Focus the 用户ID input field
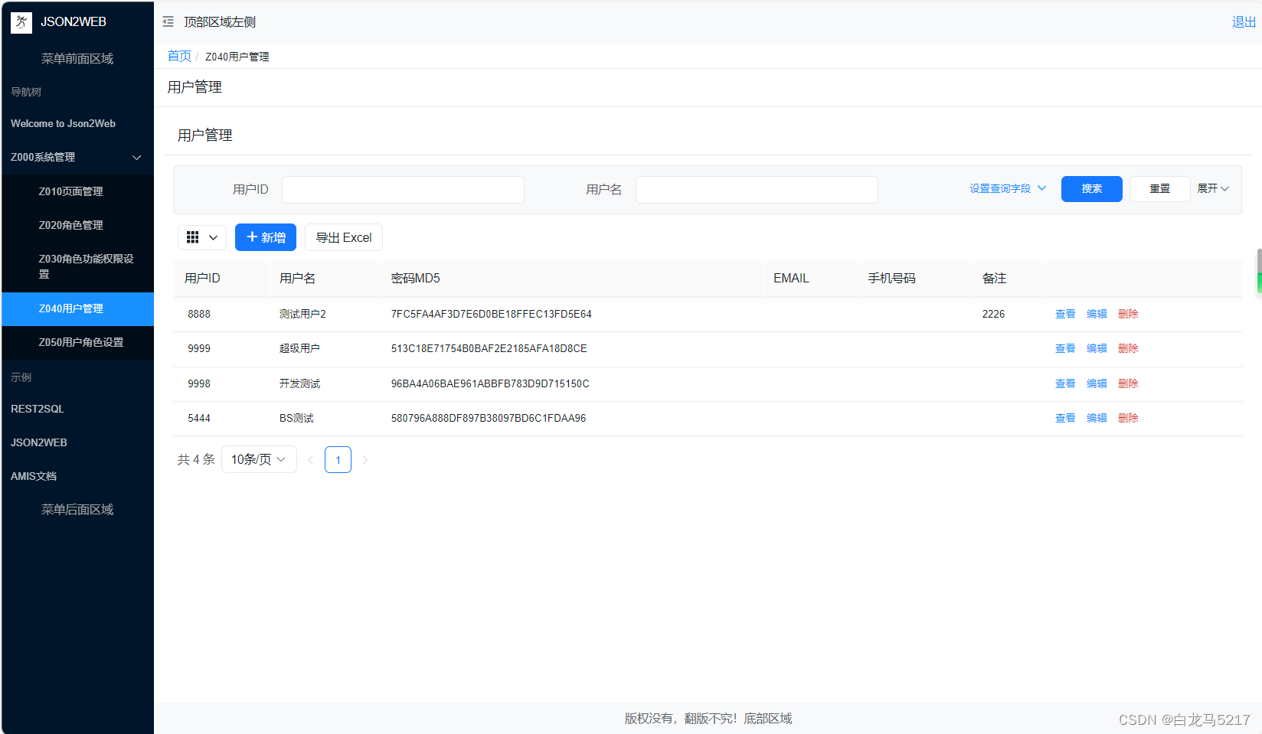The height and width of the screenshot is (734, 1262). point(403,190)
